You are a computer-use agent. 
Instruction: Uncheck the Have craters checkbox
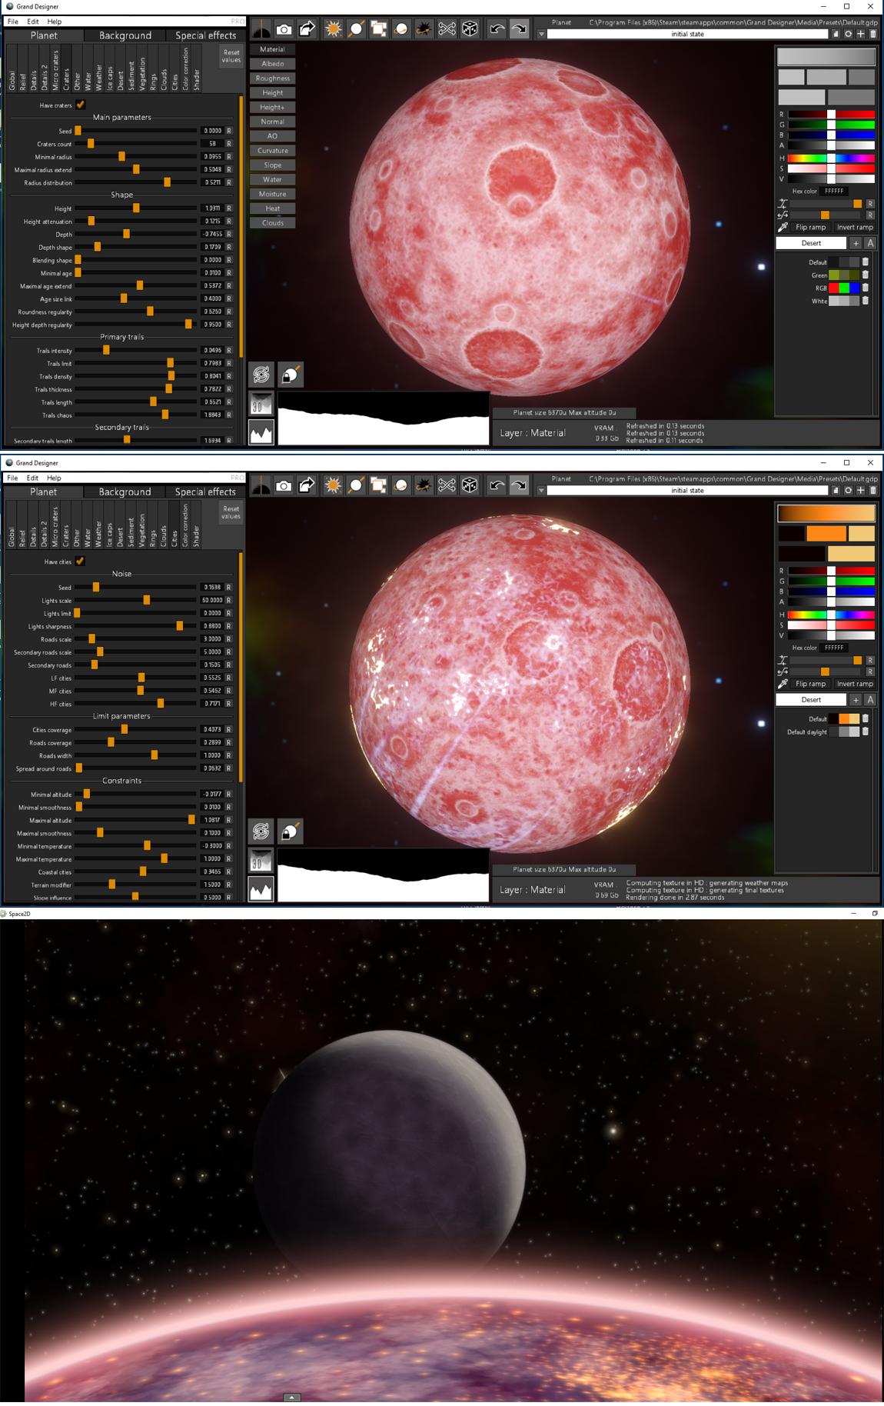[80, 105]
